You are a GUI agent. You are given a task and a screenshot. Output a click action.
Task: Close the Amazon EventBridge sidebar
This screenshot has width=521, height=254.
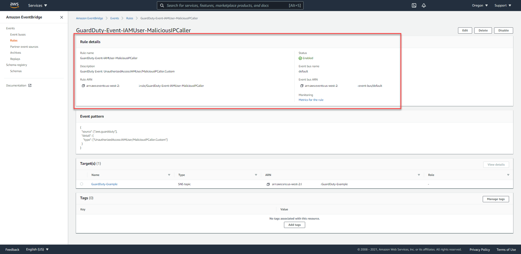pos(62,17)
